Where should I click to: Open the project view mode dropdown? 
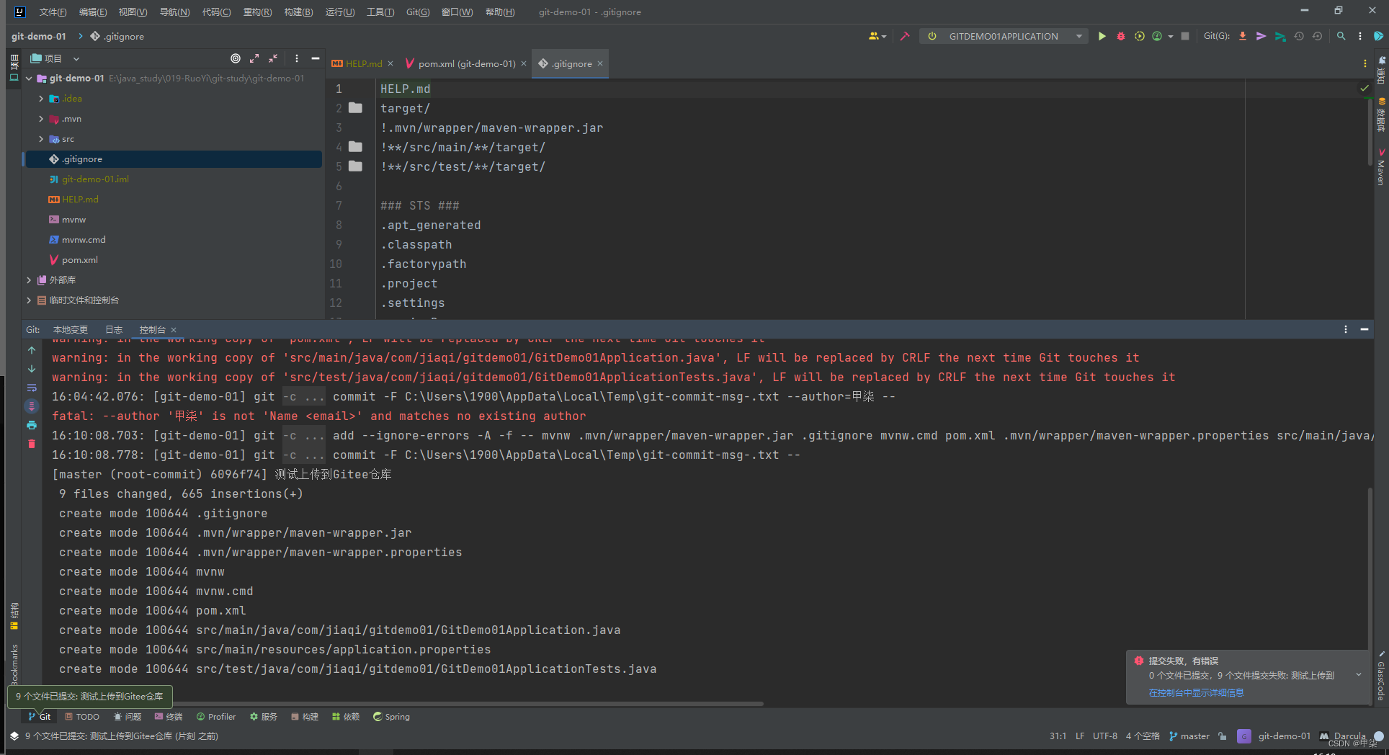pyautogui.click(x=76, y=58)
